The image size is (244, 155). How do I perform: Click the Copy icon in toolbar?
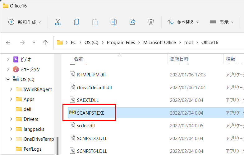(x=76, y=22)
